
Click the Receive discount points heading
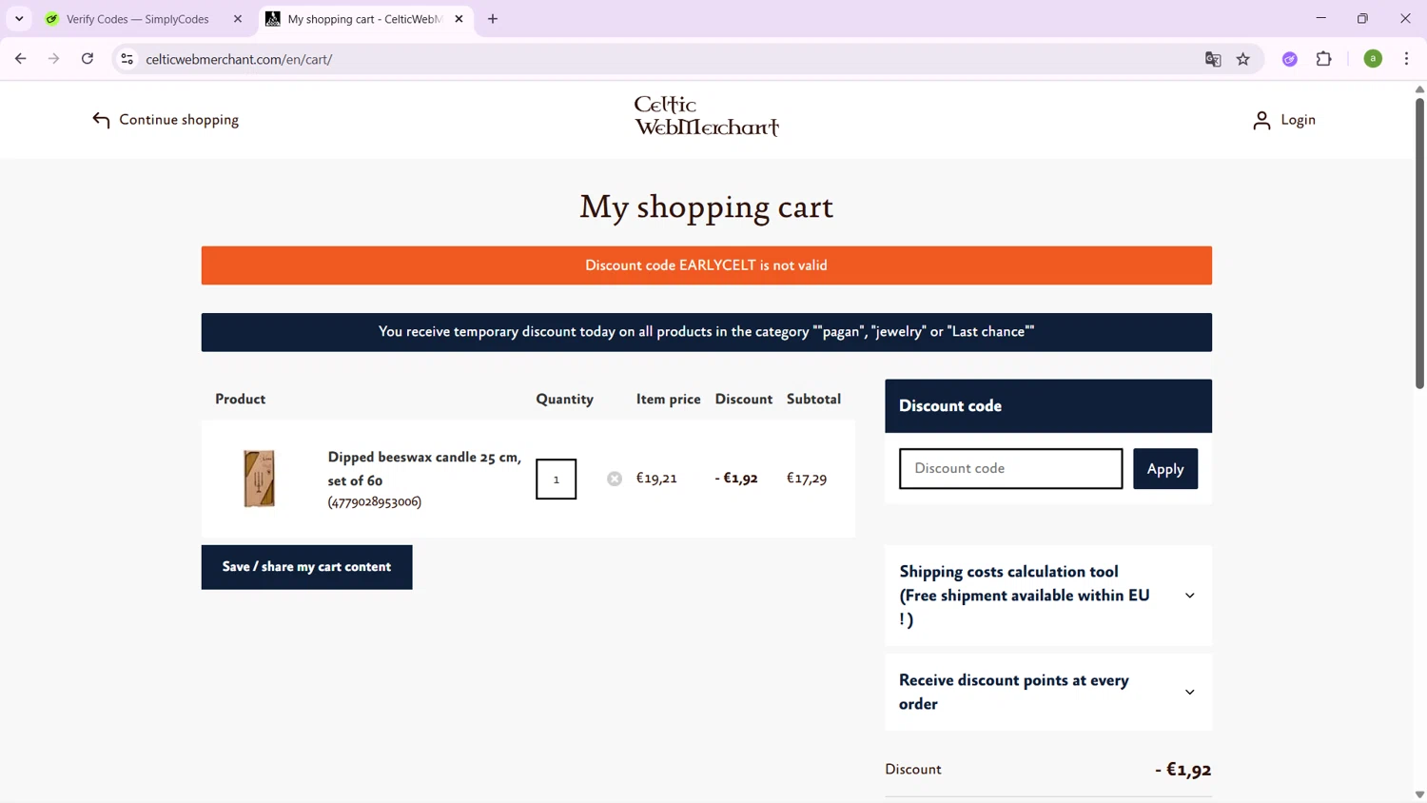pos(1014,692)
